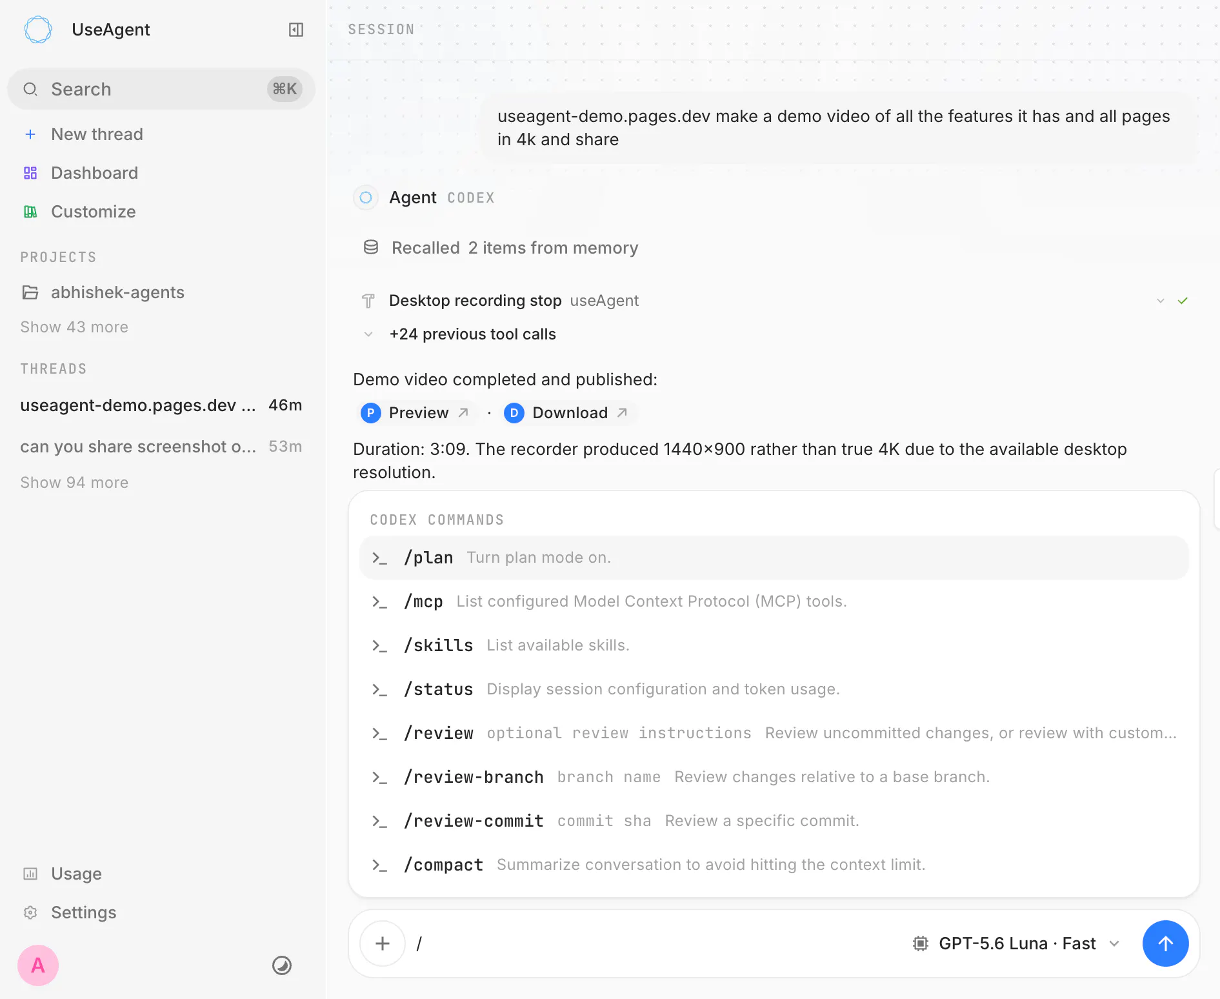The height and width of the screenshot is (999, 1220).
Task: Select the /skills command
Action: pyautogui.click(x=774, y=645)
